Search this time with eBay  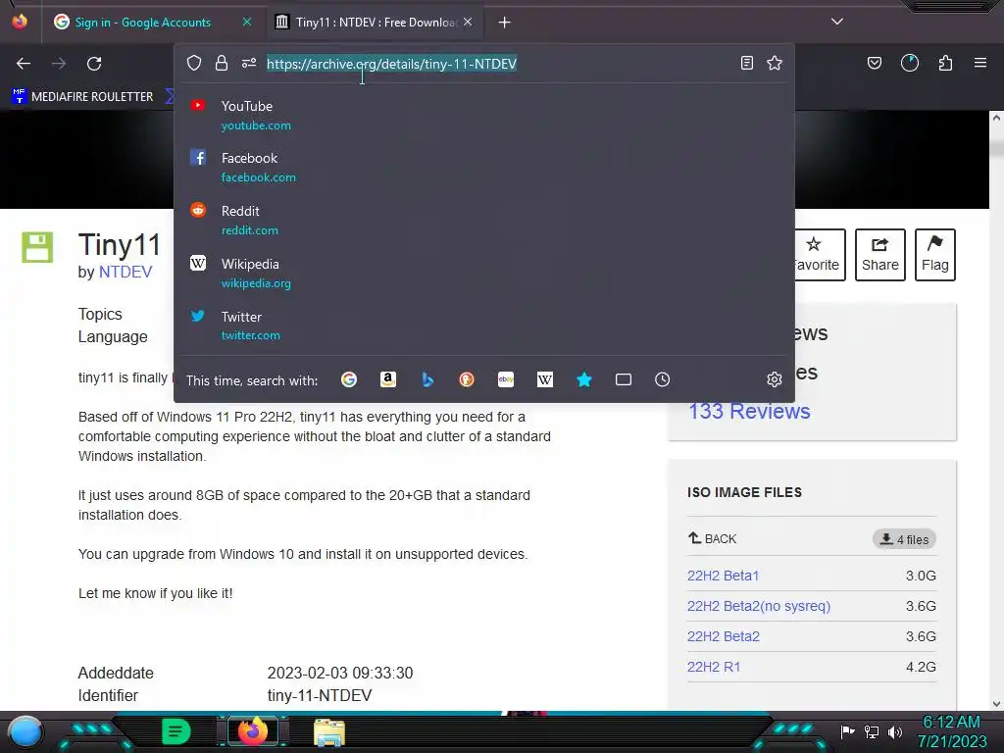506,379
